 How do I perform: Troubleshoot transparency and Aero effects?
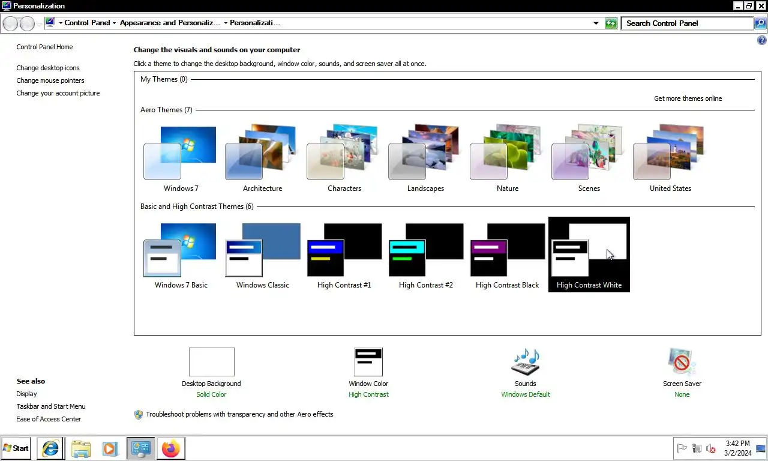[239, 414]
